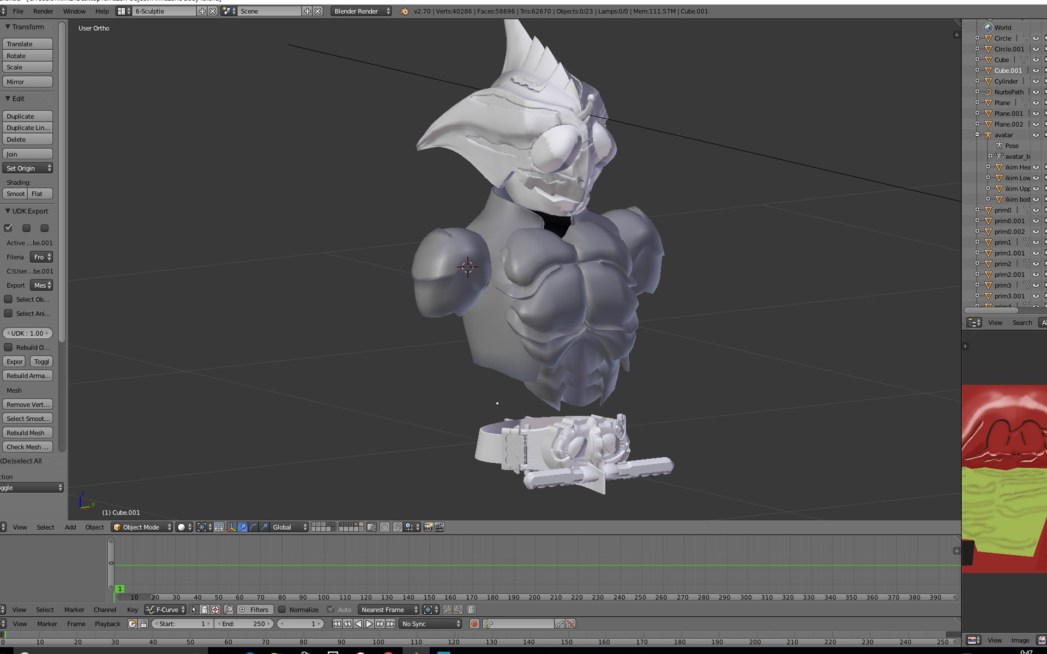This screenshot has height=654, width=1047.
Task: Click the Filters button in graph editor
Action: 255,609
